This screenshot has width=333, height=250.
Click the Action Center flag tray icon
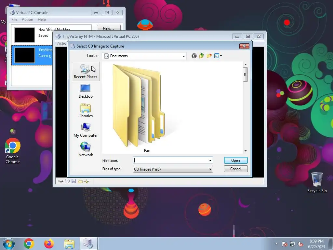click(285, 244)
